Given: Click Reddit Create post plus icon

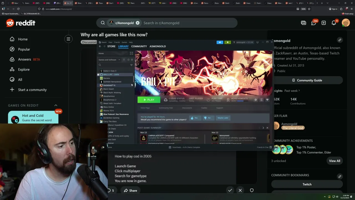Looking at the screenshot, I should (x=324, y=23).
